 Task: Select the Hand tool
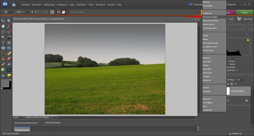3,26
